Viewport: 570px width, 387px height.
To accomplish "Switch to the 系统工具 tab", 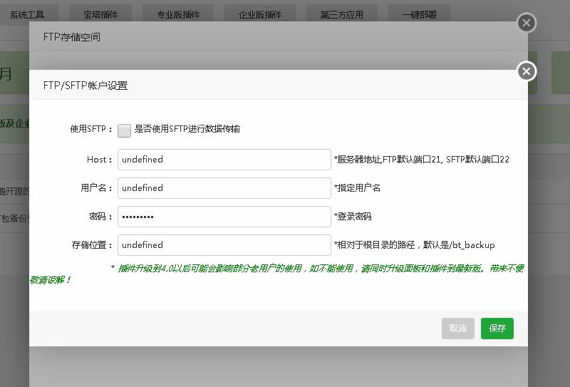I will (x=28, y=14).
